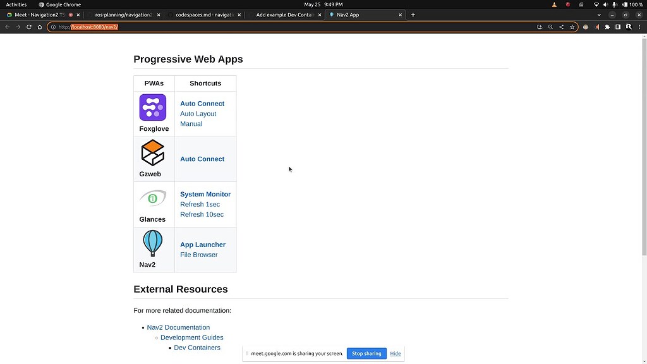Click the Shortcuts column header
The width and height of the screenshot is (647, 364).
205,83
